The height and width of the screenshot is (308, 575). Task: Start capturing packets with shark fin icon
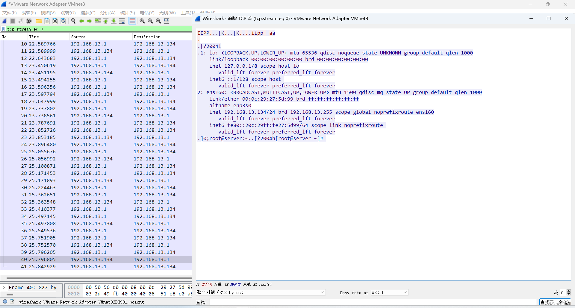click(x=5, y=21)
